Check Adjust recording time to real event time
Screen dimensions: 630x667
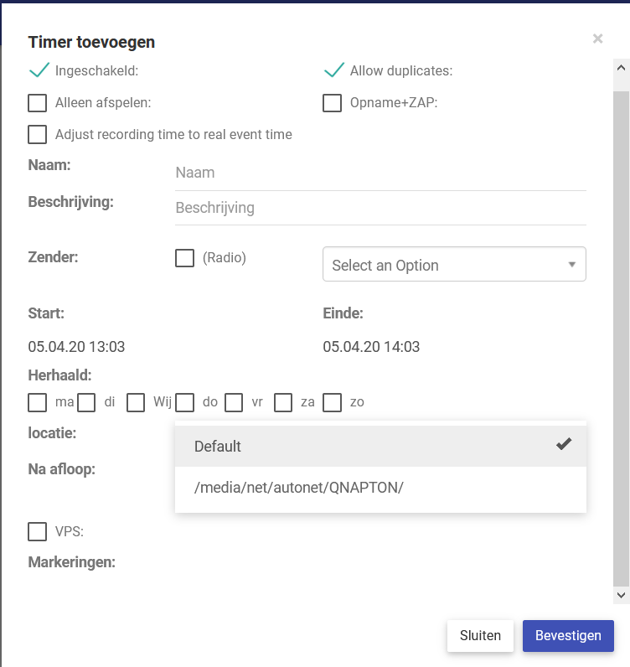38,135
